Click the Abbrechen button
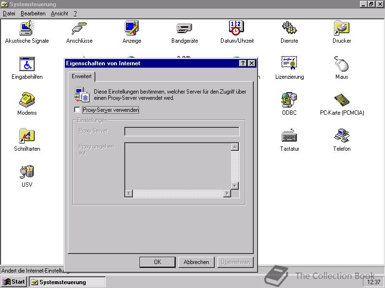 coord(196,262)
